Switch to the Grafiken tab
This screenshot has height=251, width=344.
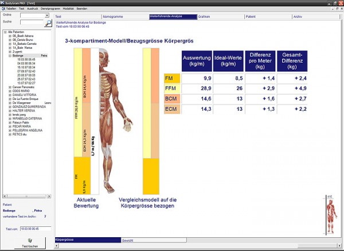click(x=204, y=17)
